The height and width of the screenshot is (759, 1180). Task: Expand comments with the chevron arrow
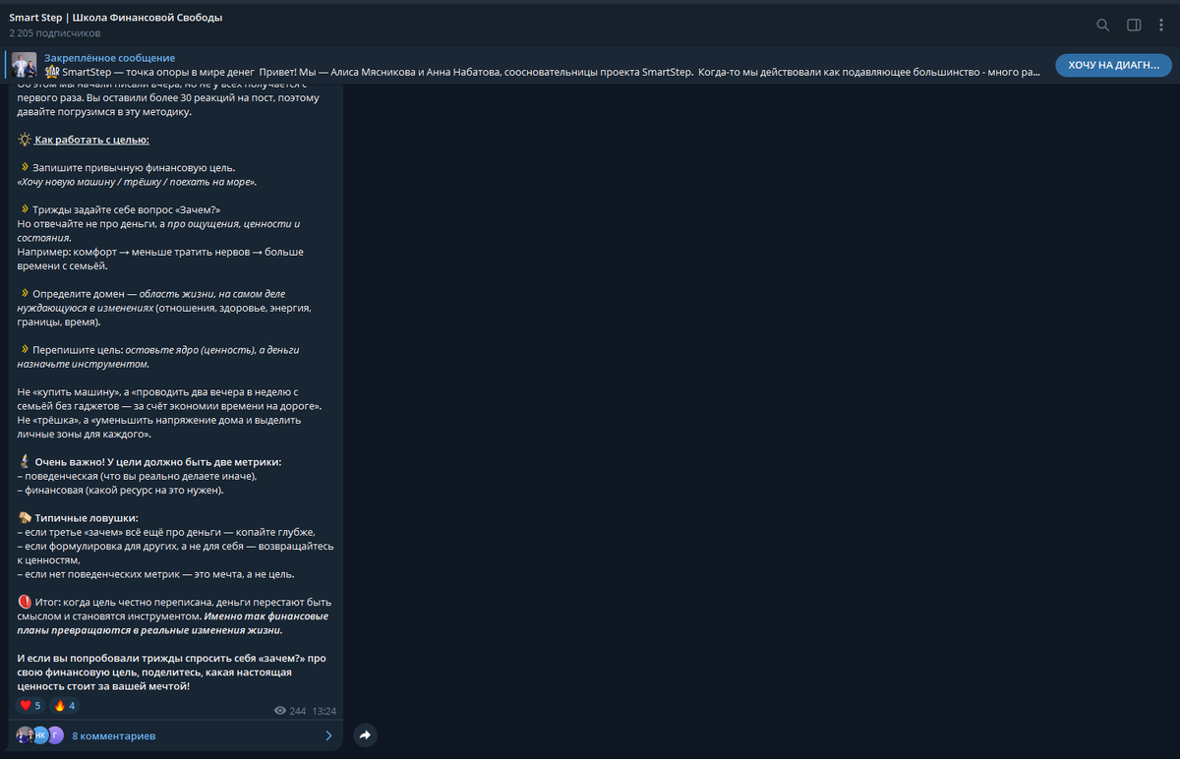328,735
